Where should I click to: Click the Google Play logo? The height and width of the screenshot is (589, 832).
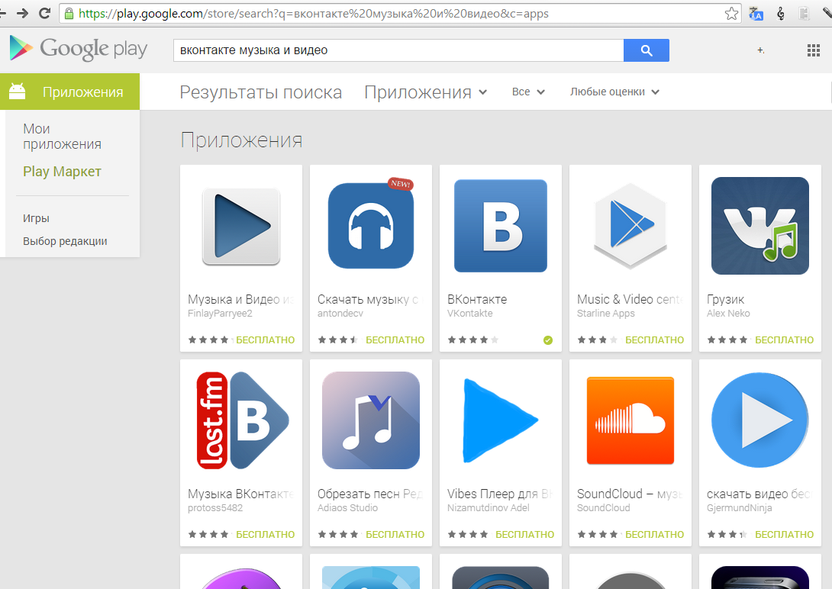(x=79, y=48)
